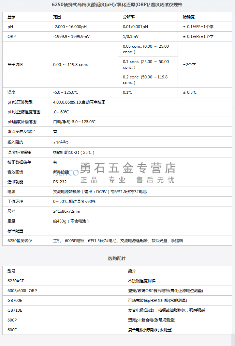The height and width of the screenshot is (346, 235).
Task: Click the accuracy '±2个字'
Action: 189,65
